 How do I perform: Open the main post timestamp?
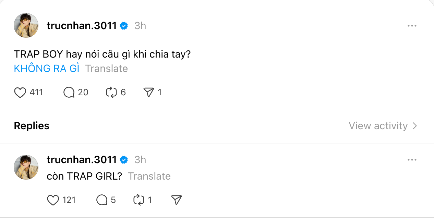pyautogui.click(x=140, y=25)
